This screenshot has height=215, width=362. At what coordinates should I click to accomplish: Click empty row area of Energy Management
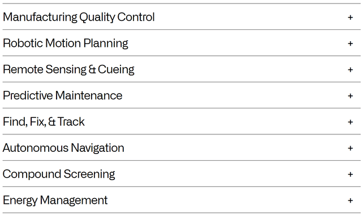tap(227, 200)
